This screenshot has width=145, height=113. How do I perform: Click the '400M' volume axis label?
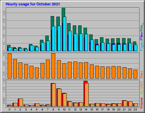click(4, 101)
